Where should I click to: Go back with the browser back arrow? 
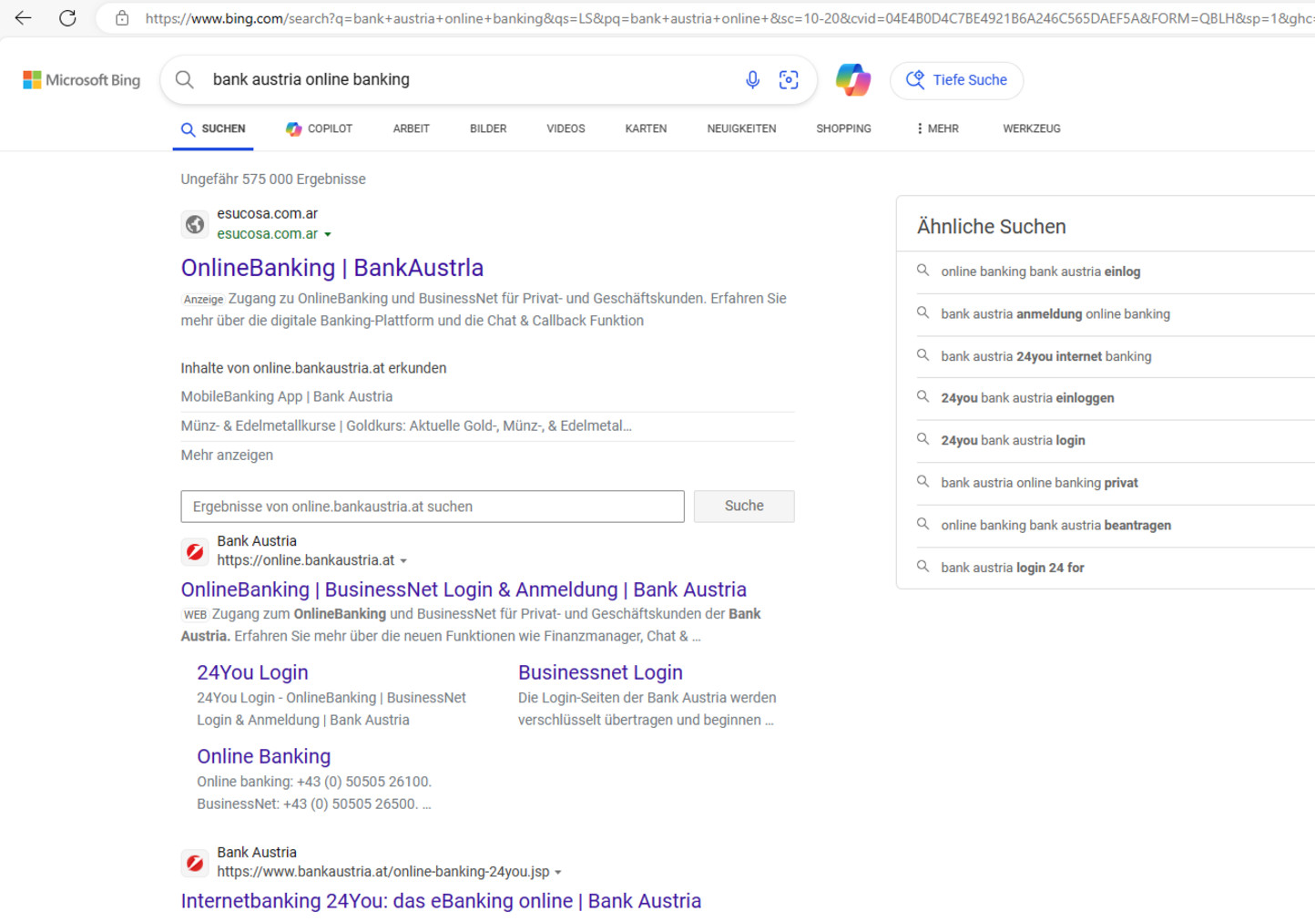tap(24, 18)
